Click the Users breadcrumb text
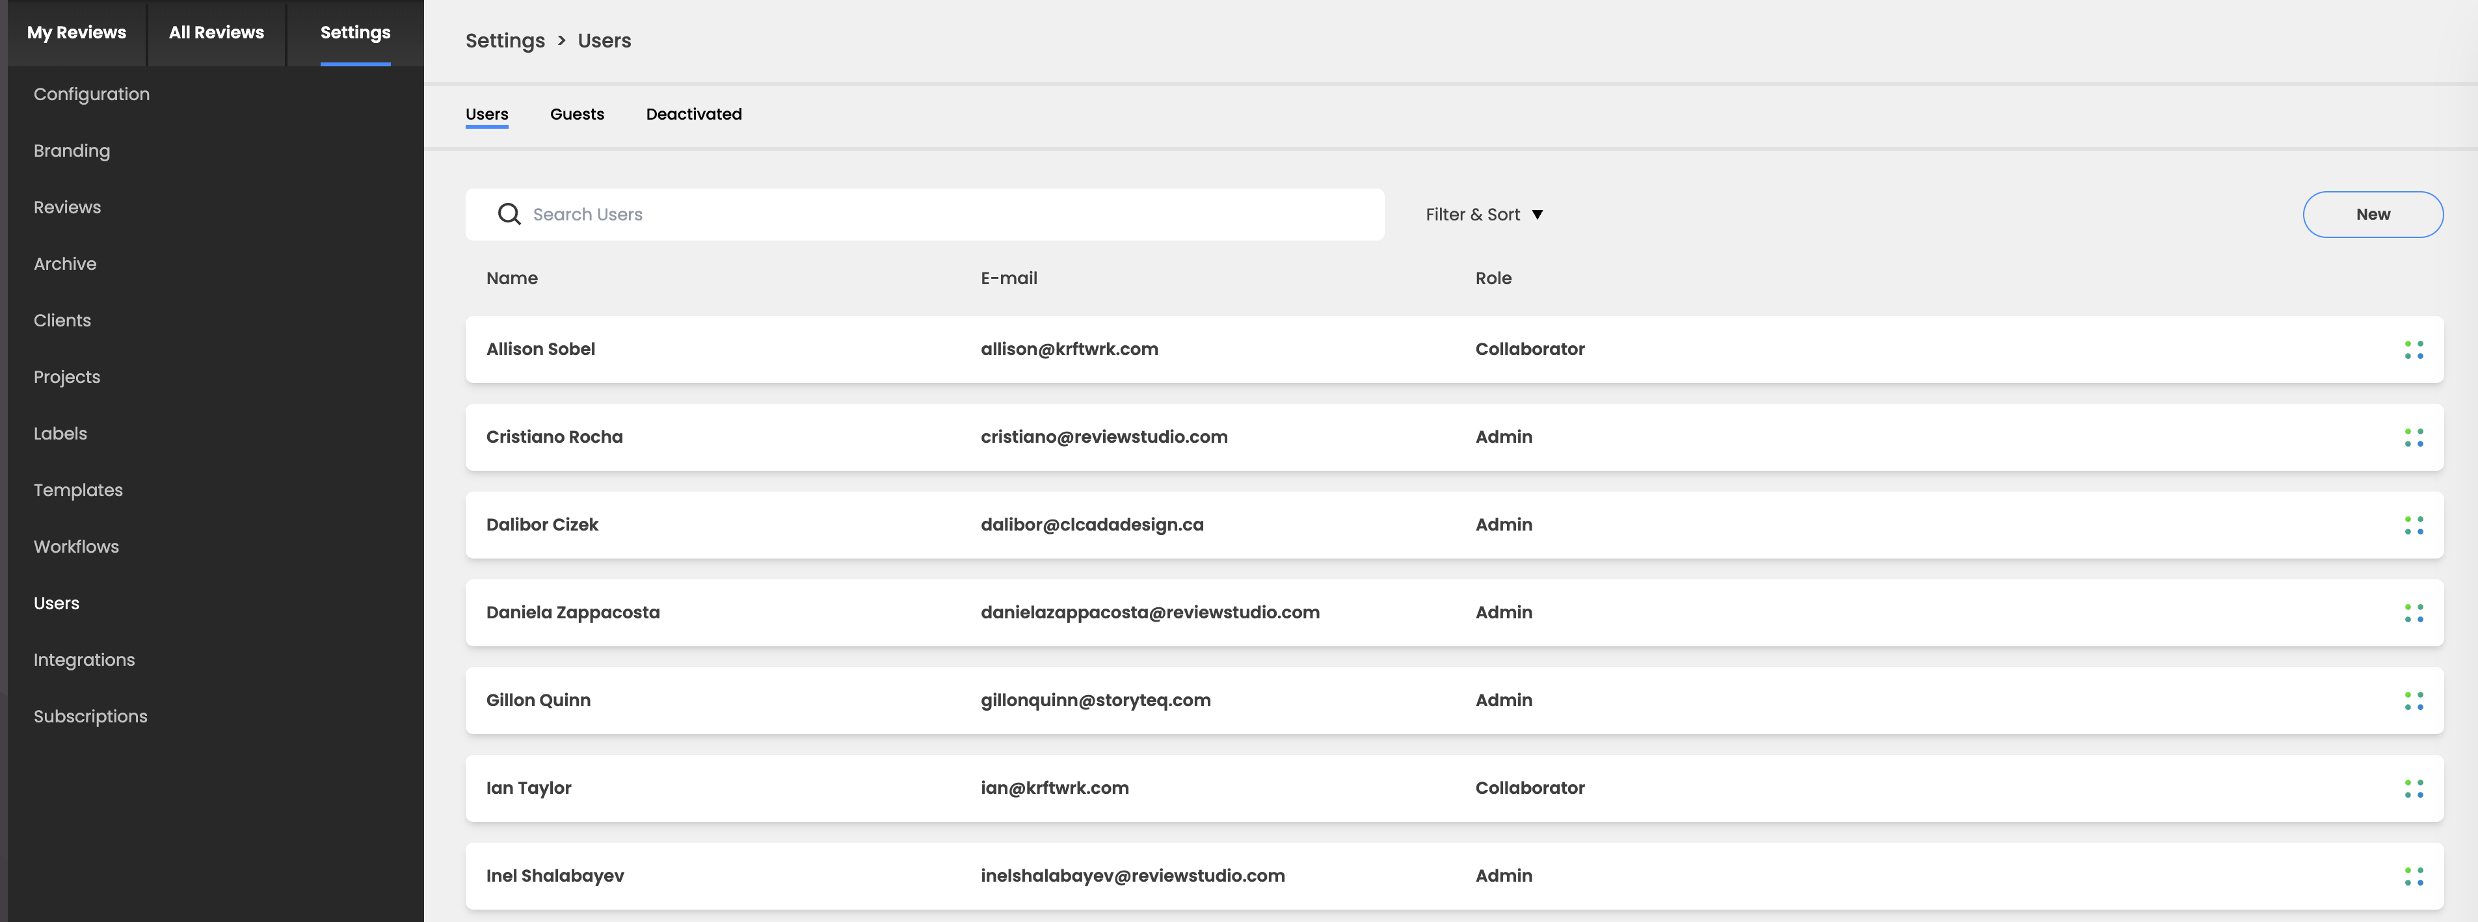Image resolution: width=2478 pixels, height=922 pixels. (x=604, y=40)
